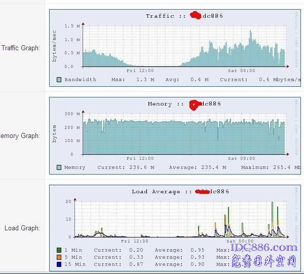Select the orange 5 Min legend square

pos(59,257)
